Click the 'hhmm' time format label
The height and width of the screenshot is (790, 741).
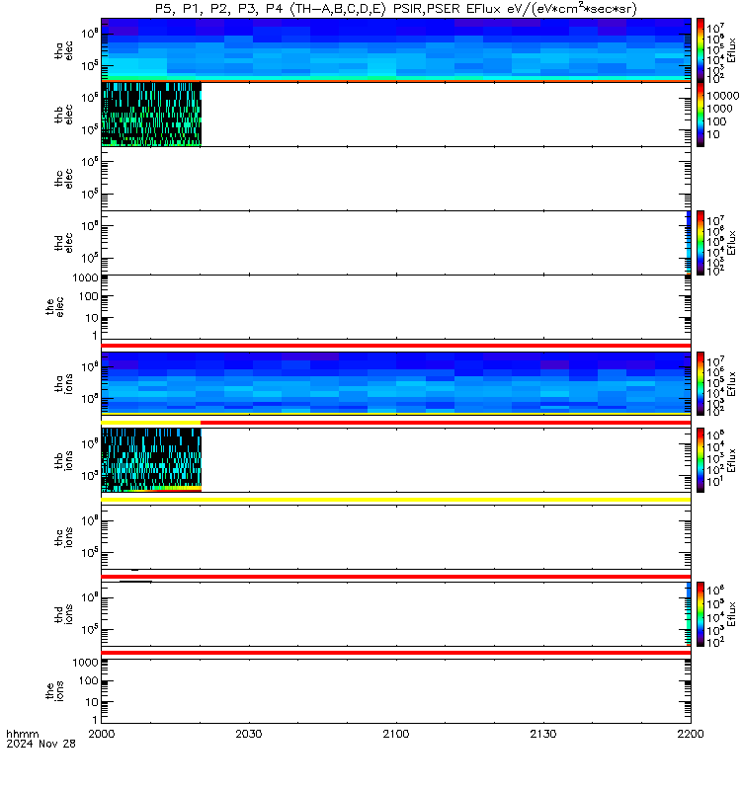pos(22,734)
